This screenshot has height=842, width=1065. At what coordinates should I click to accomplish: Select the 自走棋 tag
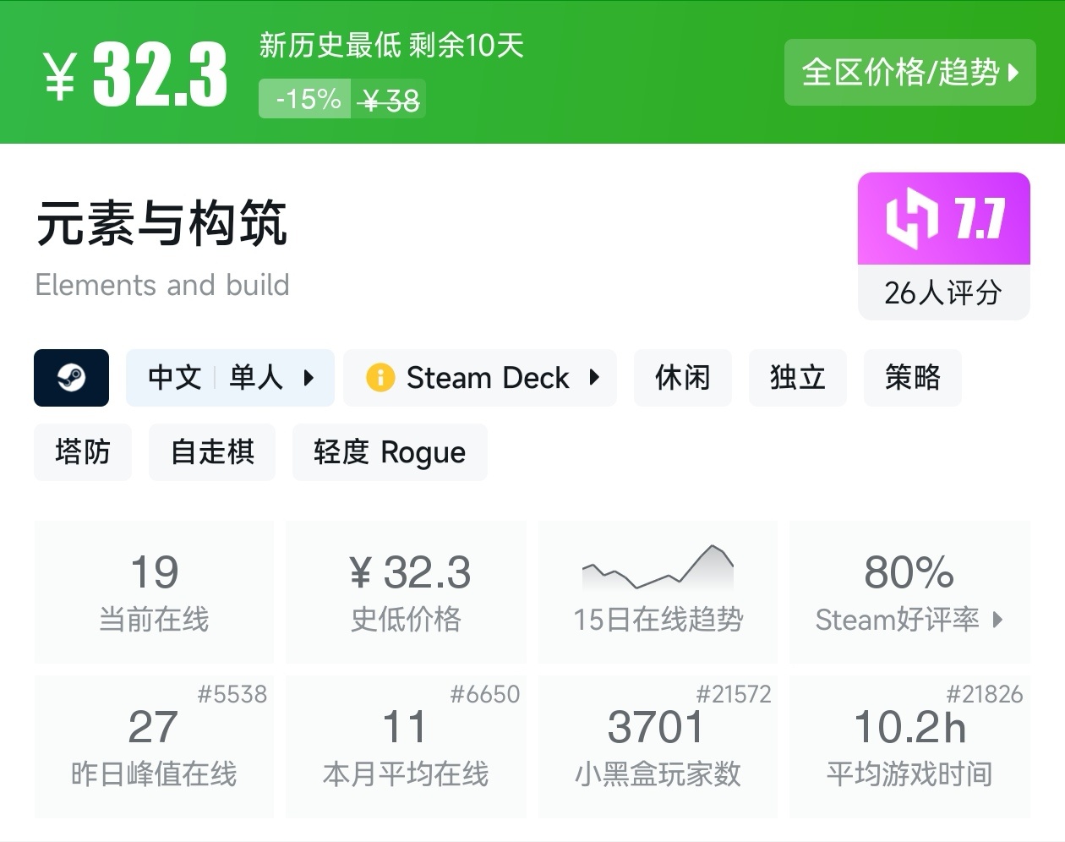(x=212, y=451)
